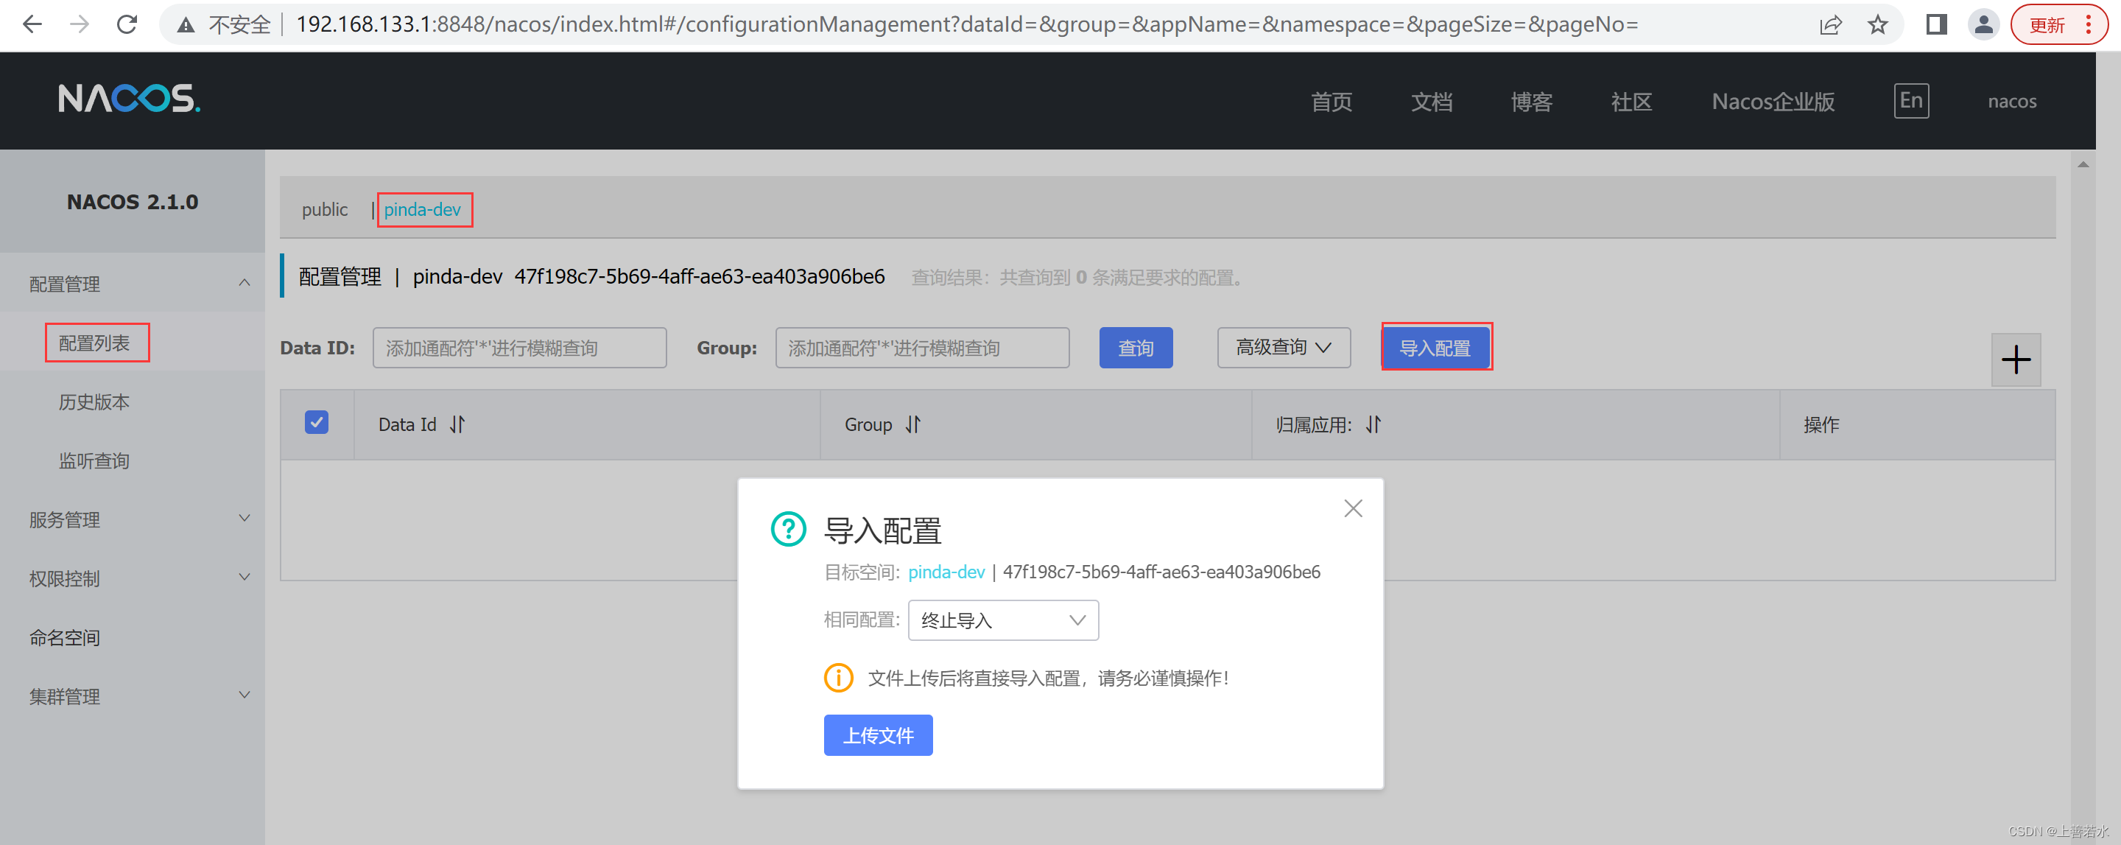This screenshot has height=845, width=2121.
Task: Open the share page icon in address bar
Action: (1829, 26)
